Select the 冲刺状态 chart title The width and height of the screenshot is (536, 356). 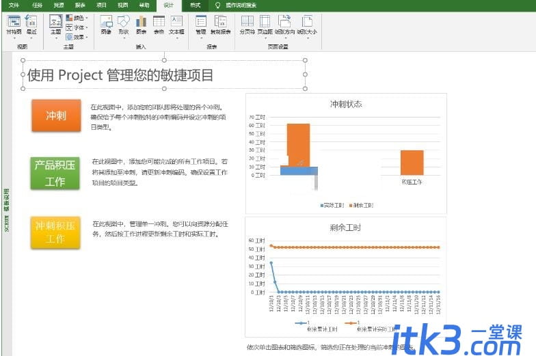point(346,104)
